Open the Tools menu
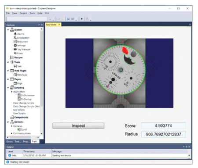 32,13
